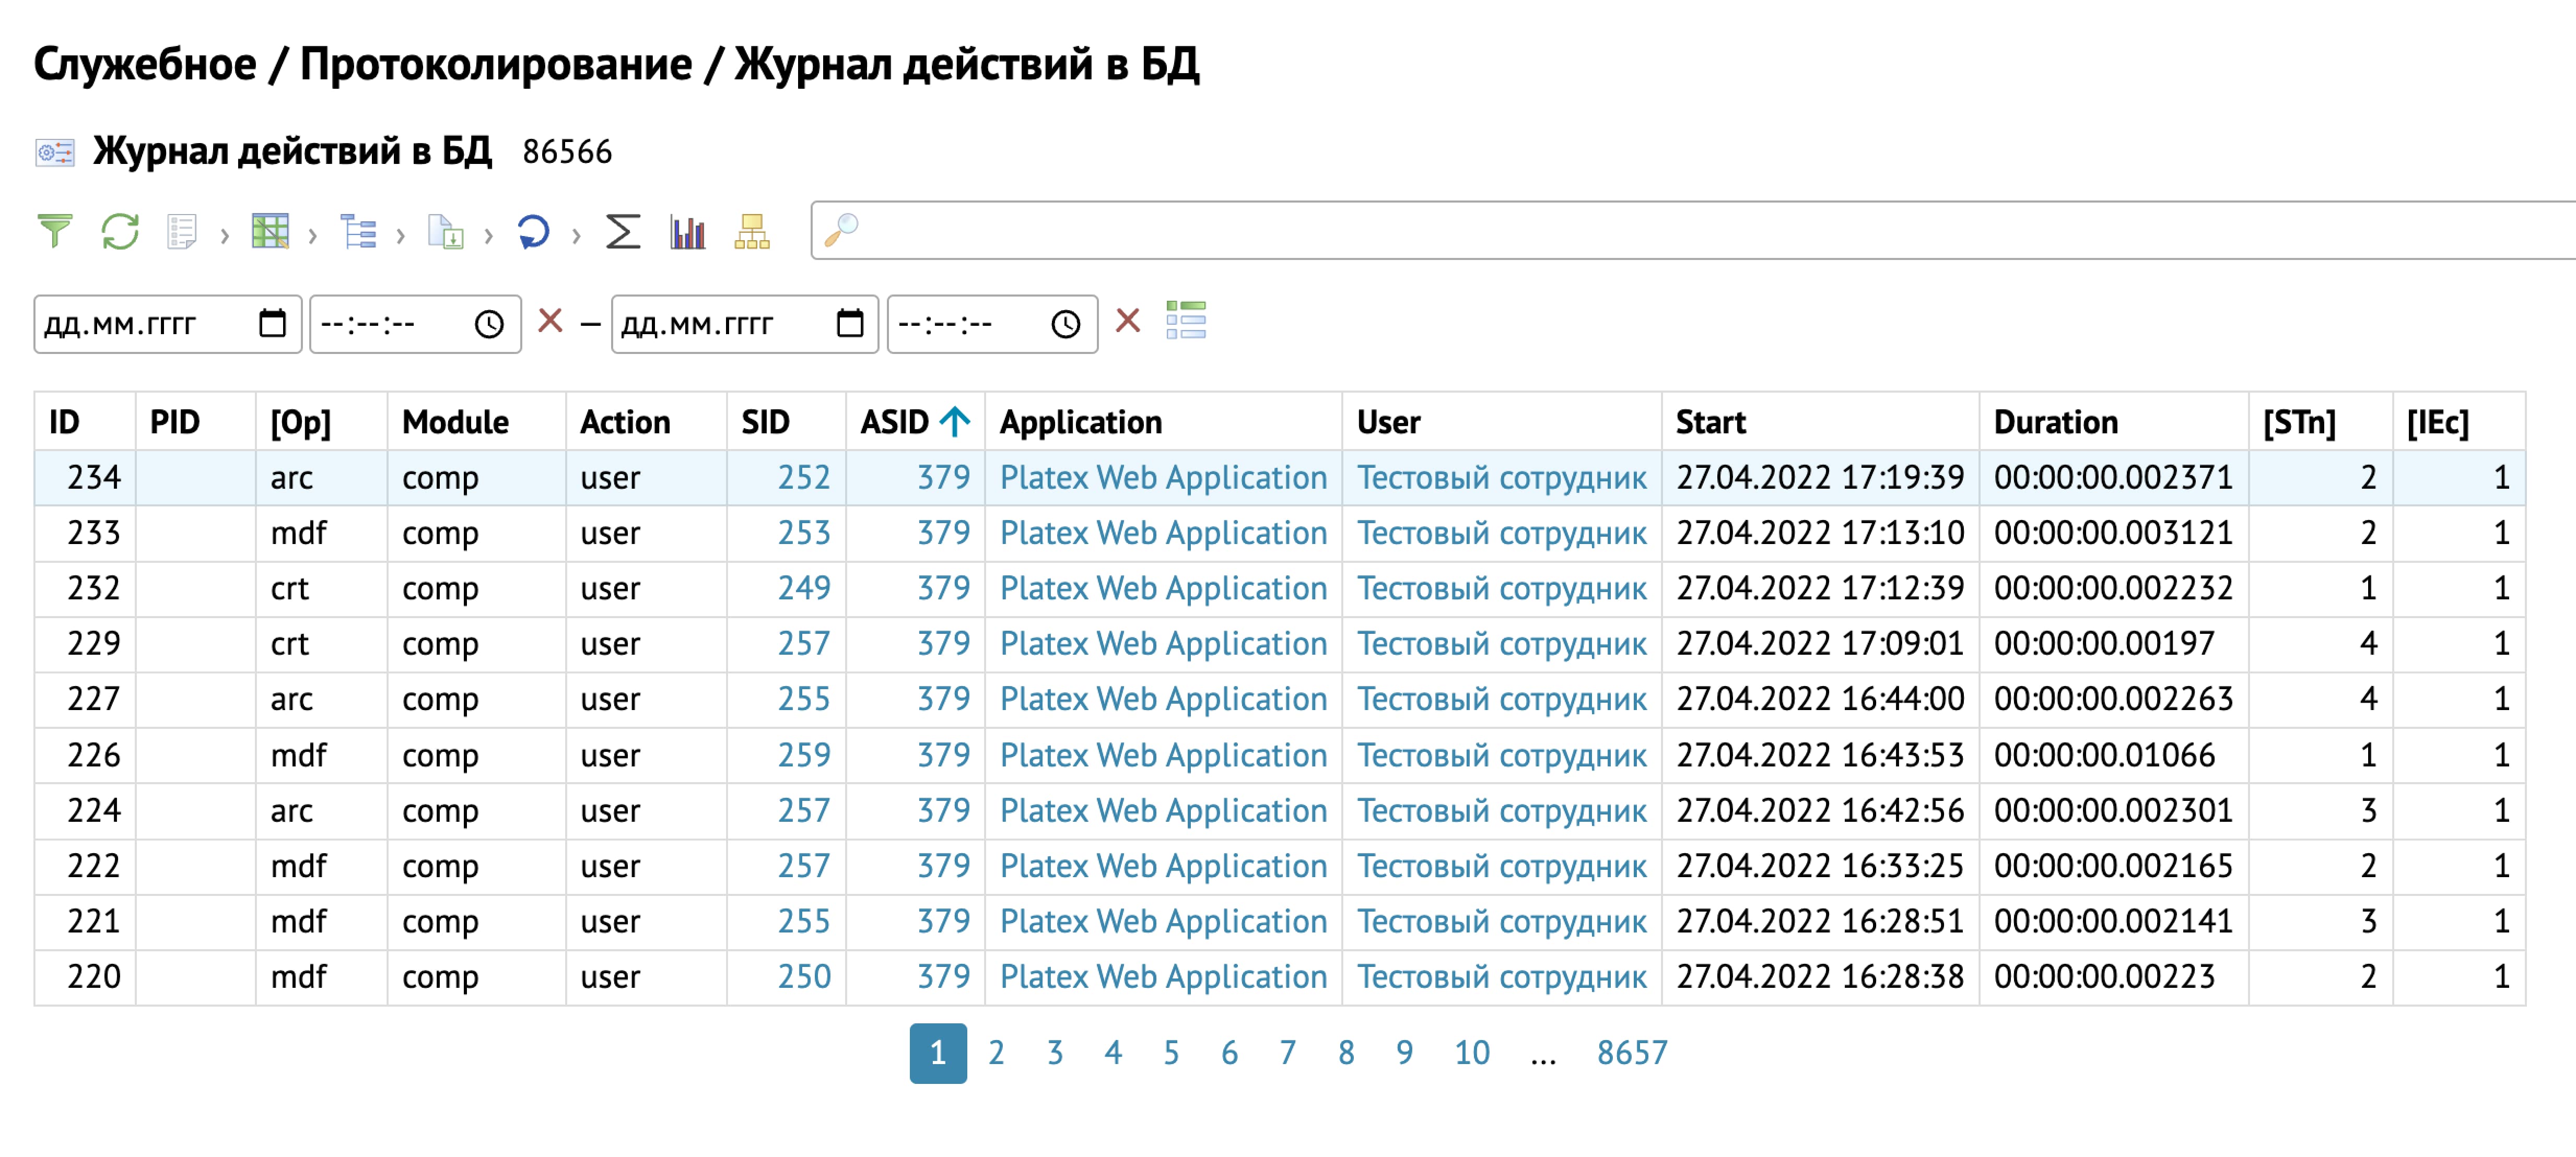Image resolution: width=2576 pixels, height=1157 pixels.
Task: Go to page 5
Action: pos(1171,1052)
